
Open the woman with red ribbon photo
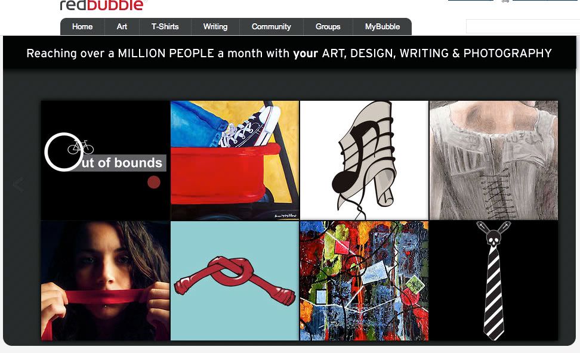point(106,281)
